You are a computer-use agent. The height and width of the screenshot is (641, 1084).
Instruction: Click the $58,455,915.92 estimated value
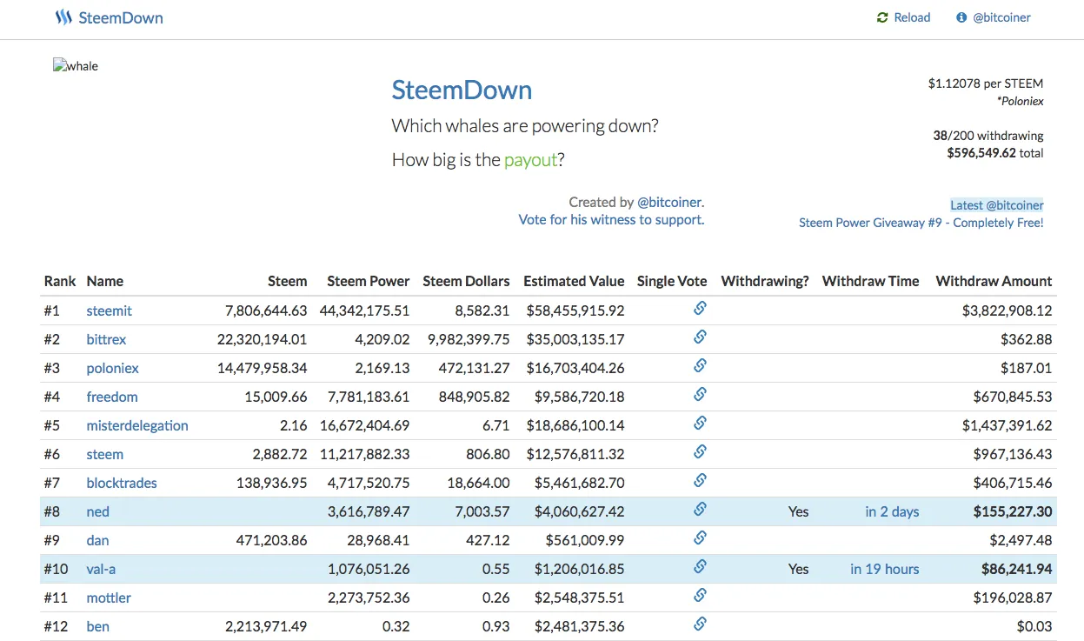575,310
